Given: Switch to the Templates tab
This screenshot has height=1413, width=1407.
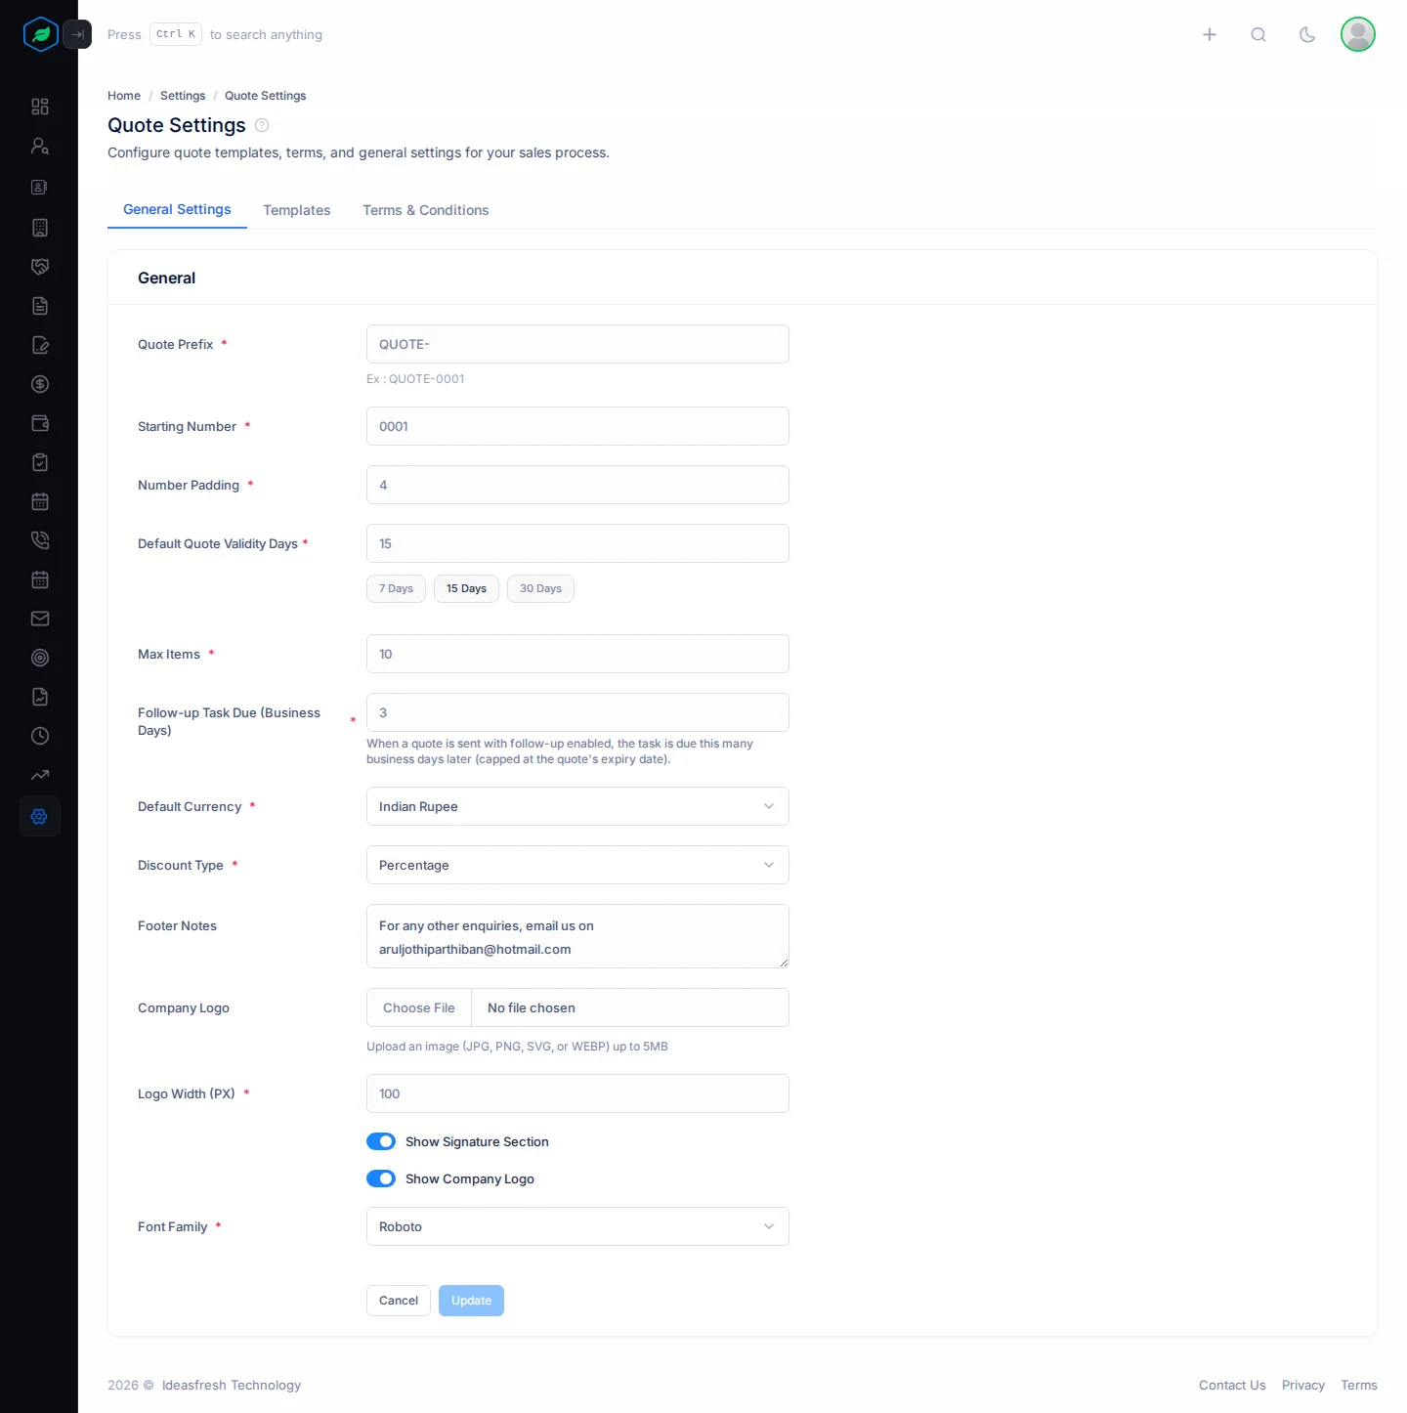Looking at the screenshot, I should coord(297,210).
